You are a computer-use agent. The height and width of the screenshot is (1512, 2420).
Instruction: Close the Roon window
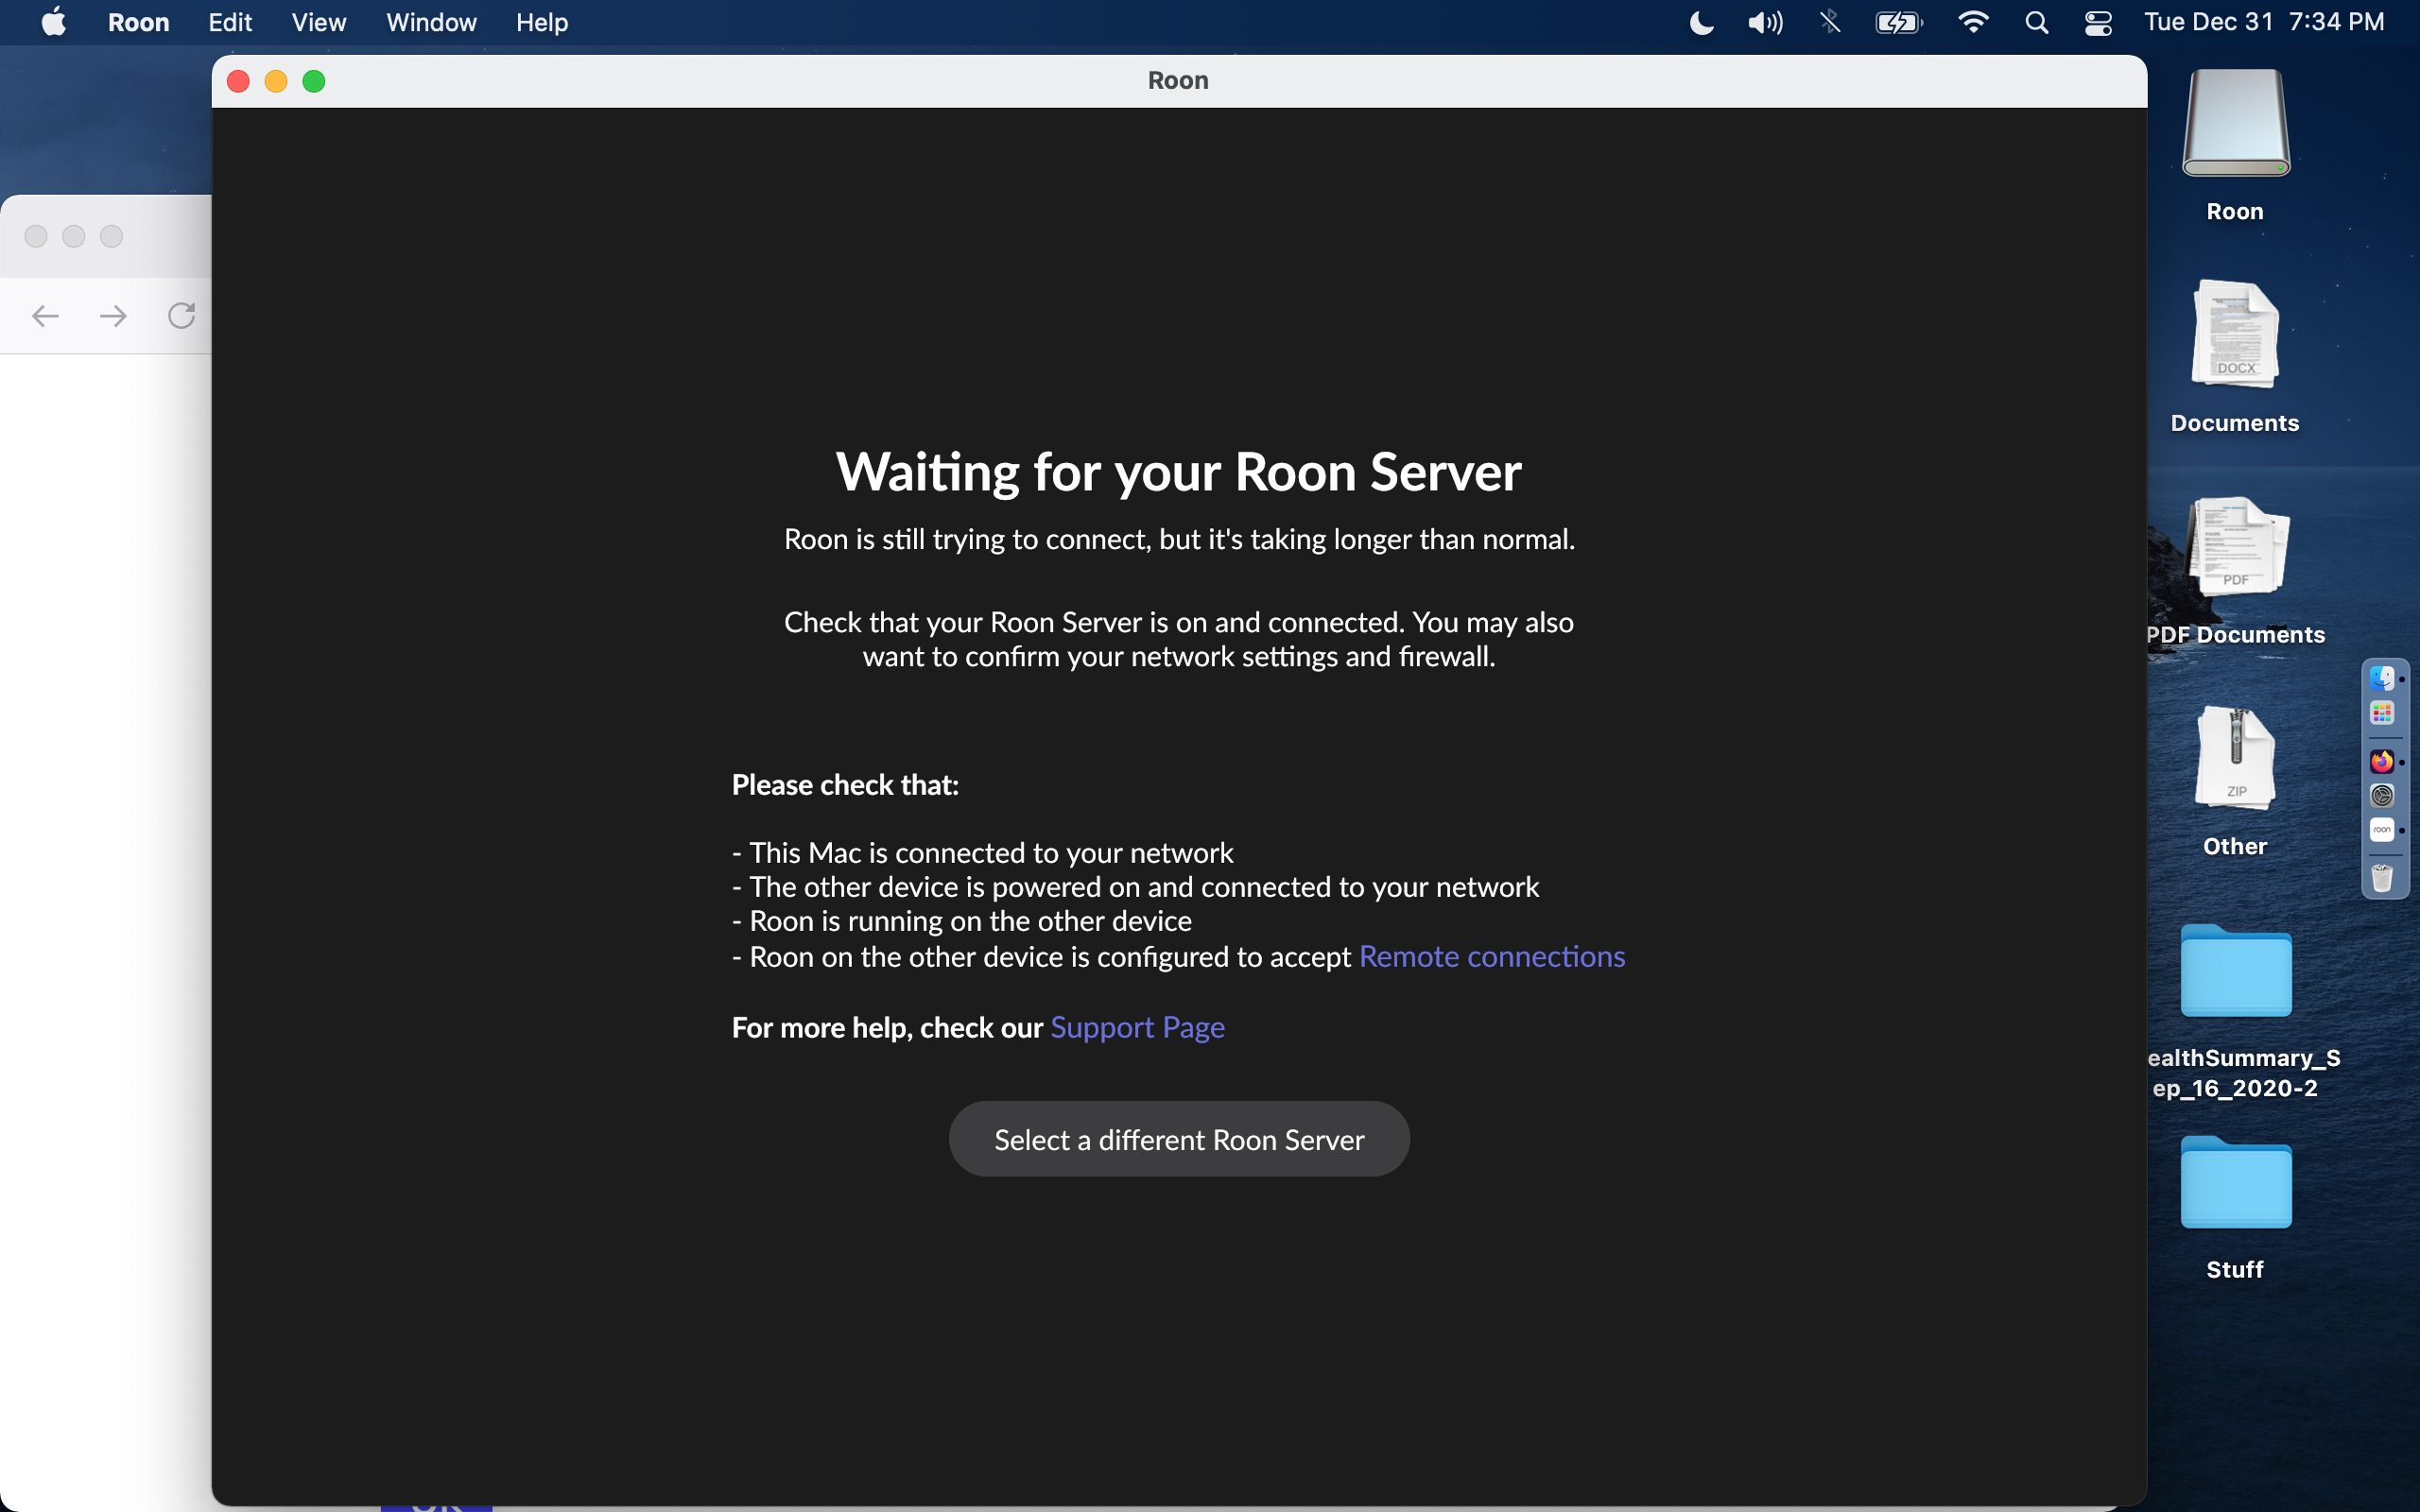pyautogui.click(x=238, y=81)
